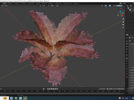Viewport: 134px width, 100px height.
Task: Open object type visibility dropdown
Action: pos(103,6)
